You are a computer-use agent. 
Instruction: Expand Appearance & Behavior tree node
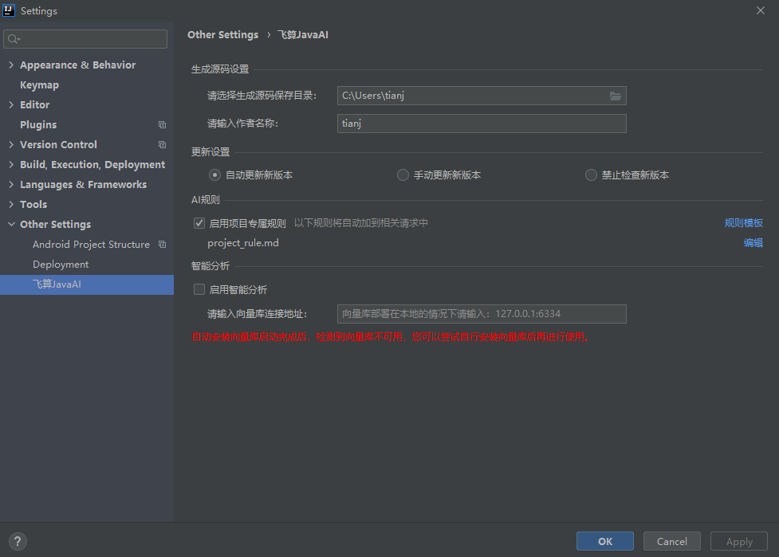pos(11,65)
